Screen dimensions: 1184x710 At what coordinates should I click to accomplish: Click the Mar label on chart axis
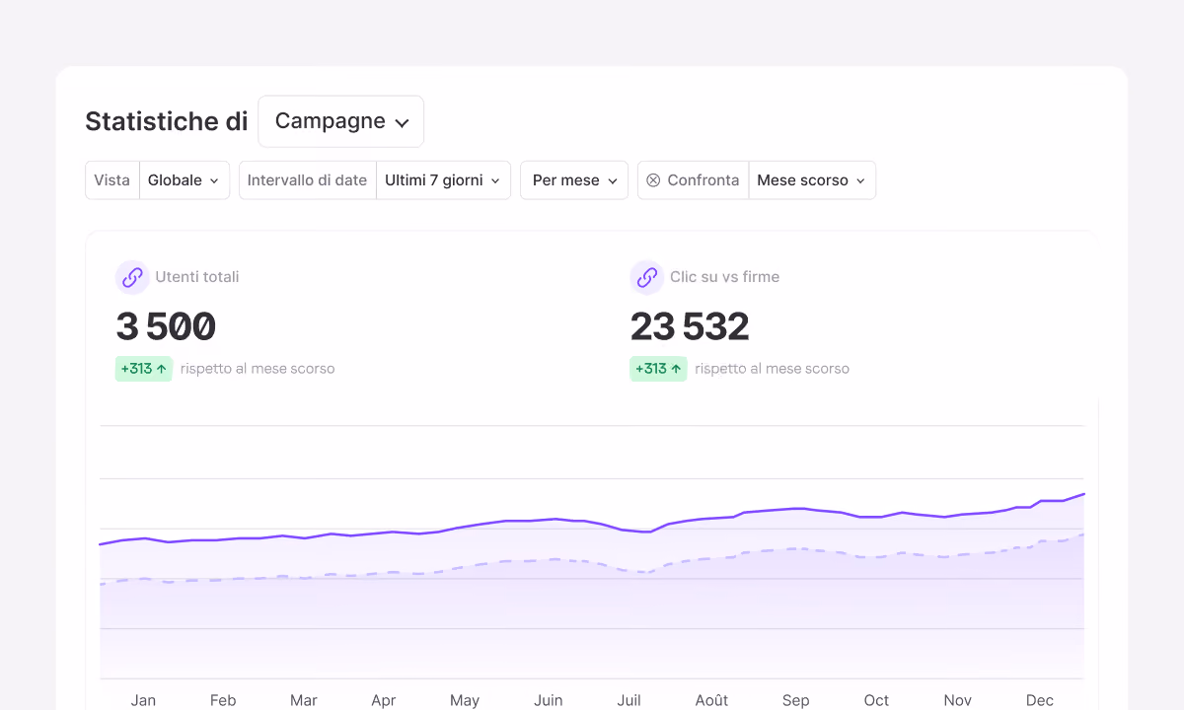(304, 700)
